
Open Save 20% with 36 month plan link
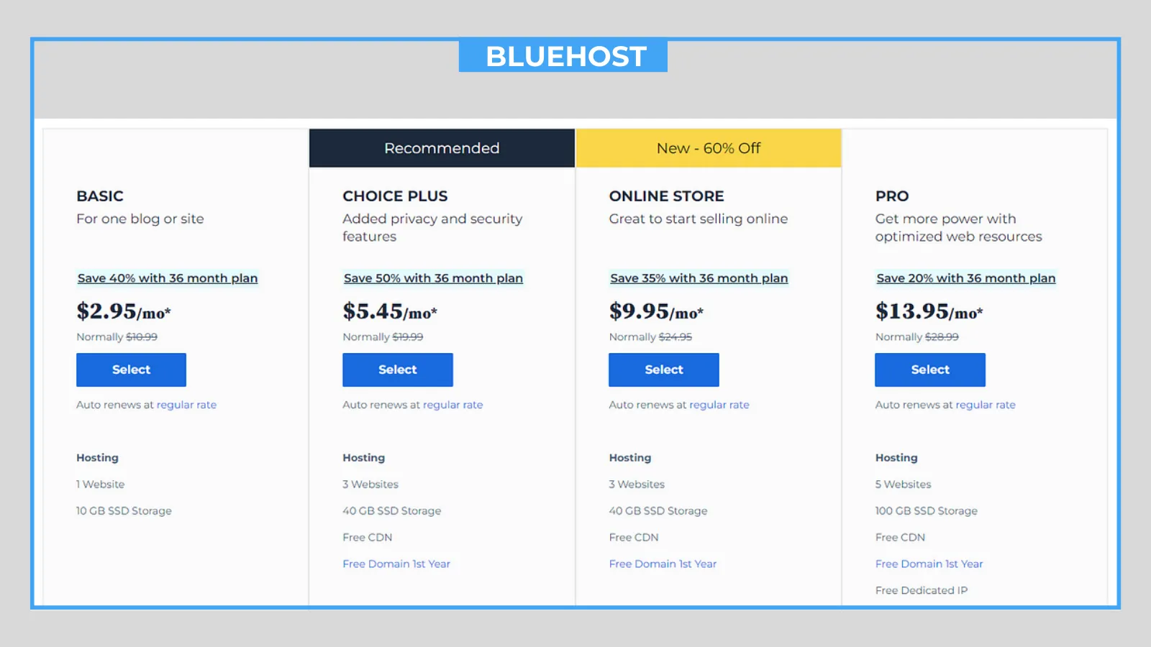point(966,278)
